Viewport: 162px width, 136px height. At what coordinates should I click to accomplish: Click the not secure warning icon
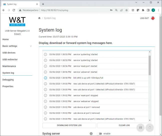pos(20,10)
